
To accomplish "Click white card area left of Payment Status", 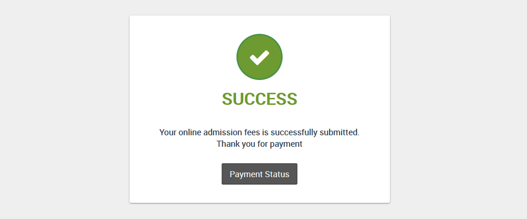I will (x=176, y=174).
